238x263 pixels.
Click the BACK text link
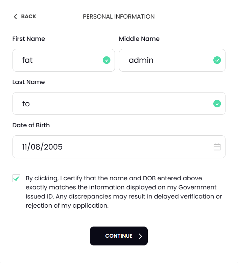coord(28,17)
